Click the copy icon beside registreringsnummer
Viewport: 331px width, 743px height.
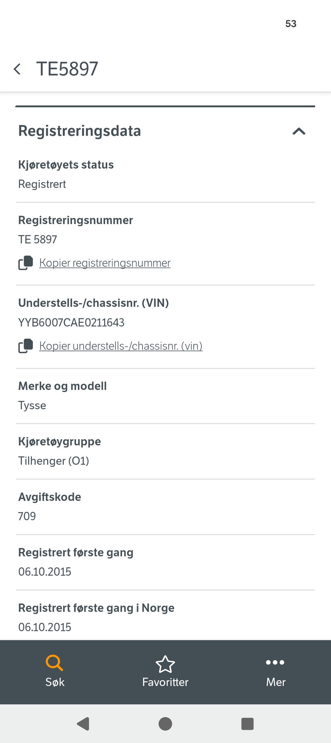pyautogui.click(x=26, y=263)
